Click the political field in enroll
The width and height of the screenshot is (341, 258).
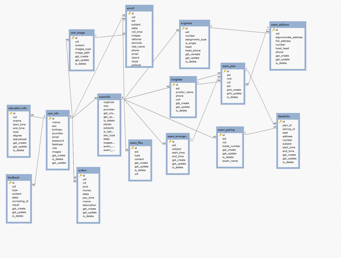point(136,65)
